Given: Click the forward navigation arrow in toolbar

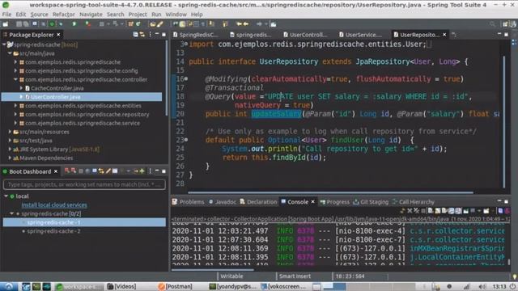Looking at the screenshot, I should pyautogui.click(x=259, y=24).
